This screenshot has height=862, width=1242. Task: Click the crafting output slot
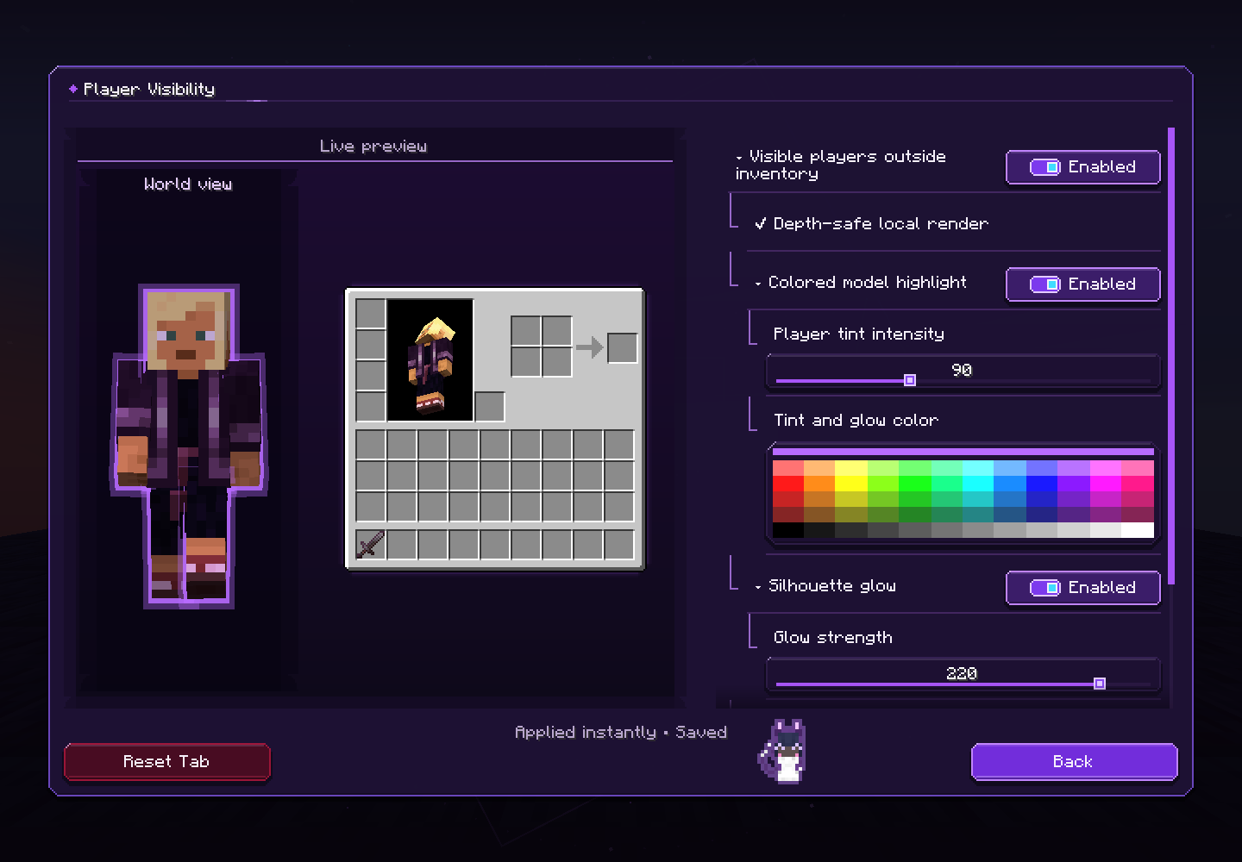(622, 348)
